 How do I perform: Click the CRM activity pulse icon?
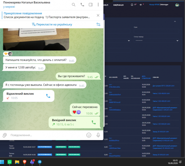pos(141,5)
